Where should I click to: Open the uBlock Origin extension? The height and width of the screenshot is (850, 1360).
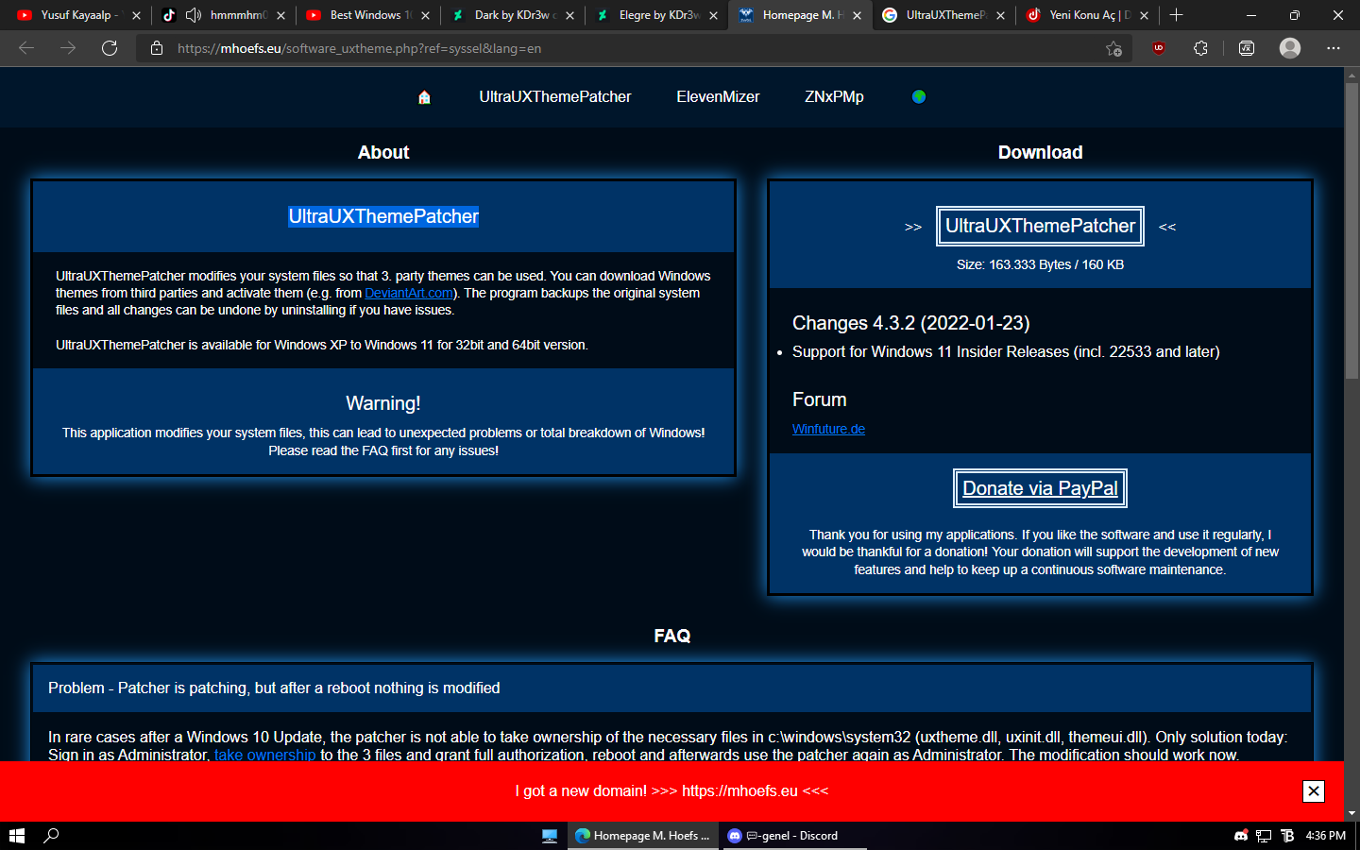(x=1159, y=48)
